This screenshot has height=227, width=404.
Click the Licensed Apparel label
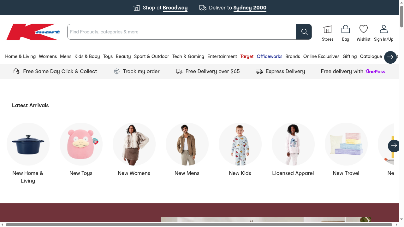[293, 173]
